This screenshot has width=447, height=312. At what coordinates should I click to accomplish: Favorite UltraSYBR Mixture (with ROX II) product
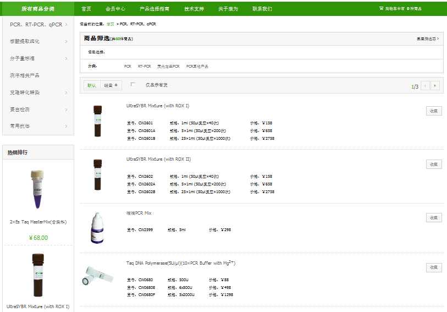(434, 165)
